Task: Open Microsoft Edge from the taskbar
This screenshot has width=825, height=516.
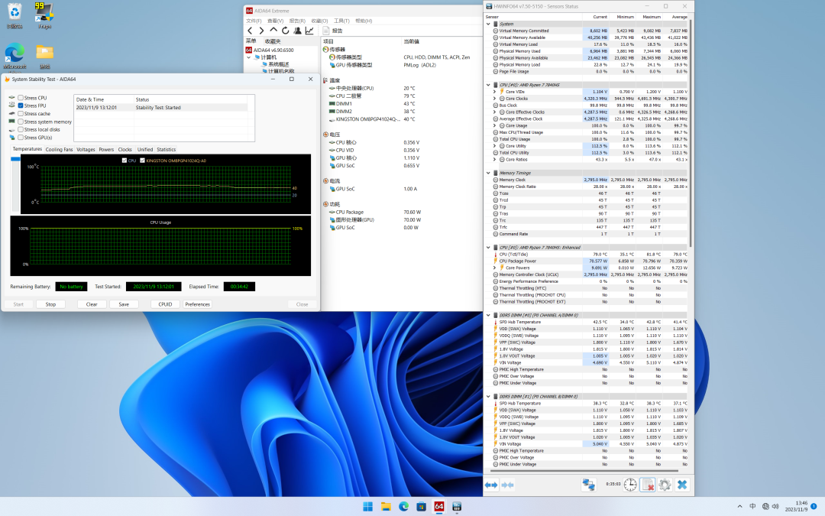Action: click(x=403, y=506)
